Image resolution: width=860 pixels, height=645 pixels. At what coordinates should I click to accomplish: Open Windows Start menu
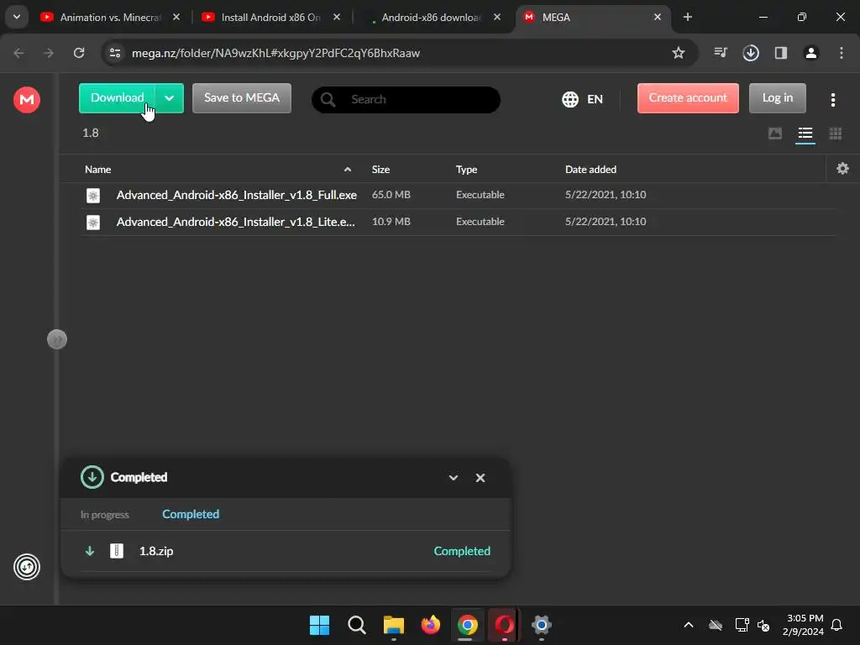pos(319,625)
